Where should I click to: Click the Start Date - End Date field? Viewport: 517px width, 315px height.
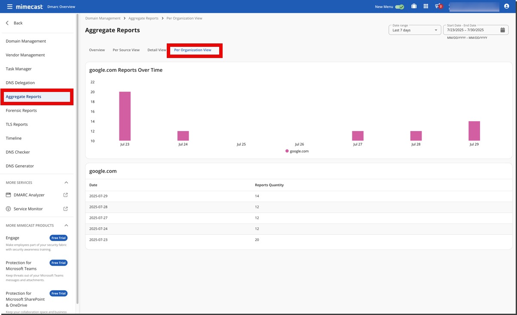pyautogui.click(x=476, y=30)
